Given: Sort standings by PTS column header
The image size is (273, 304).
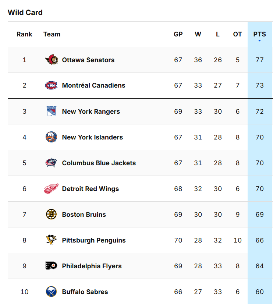Looking at the screenshot, I should [260, 34].
